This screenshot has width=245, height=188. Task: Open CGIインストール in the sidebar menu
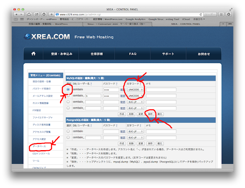[41, 154]
